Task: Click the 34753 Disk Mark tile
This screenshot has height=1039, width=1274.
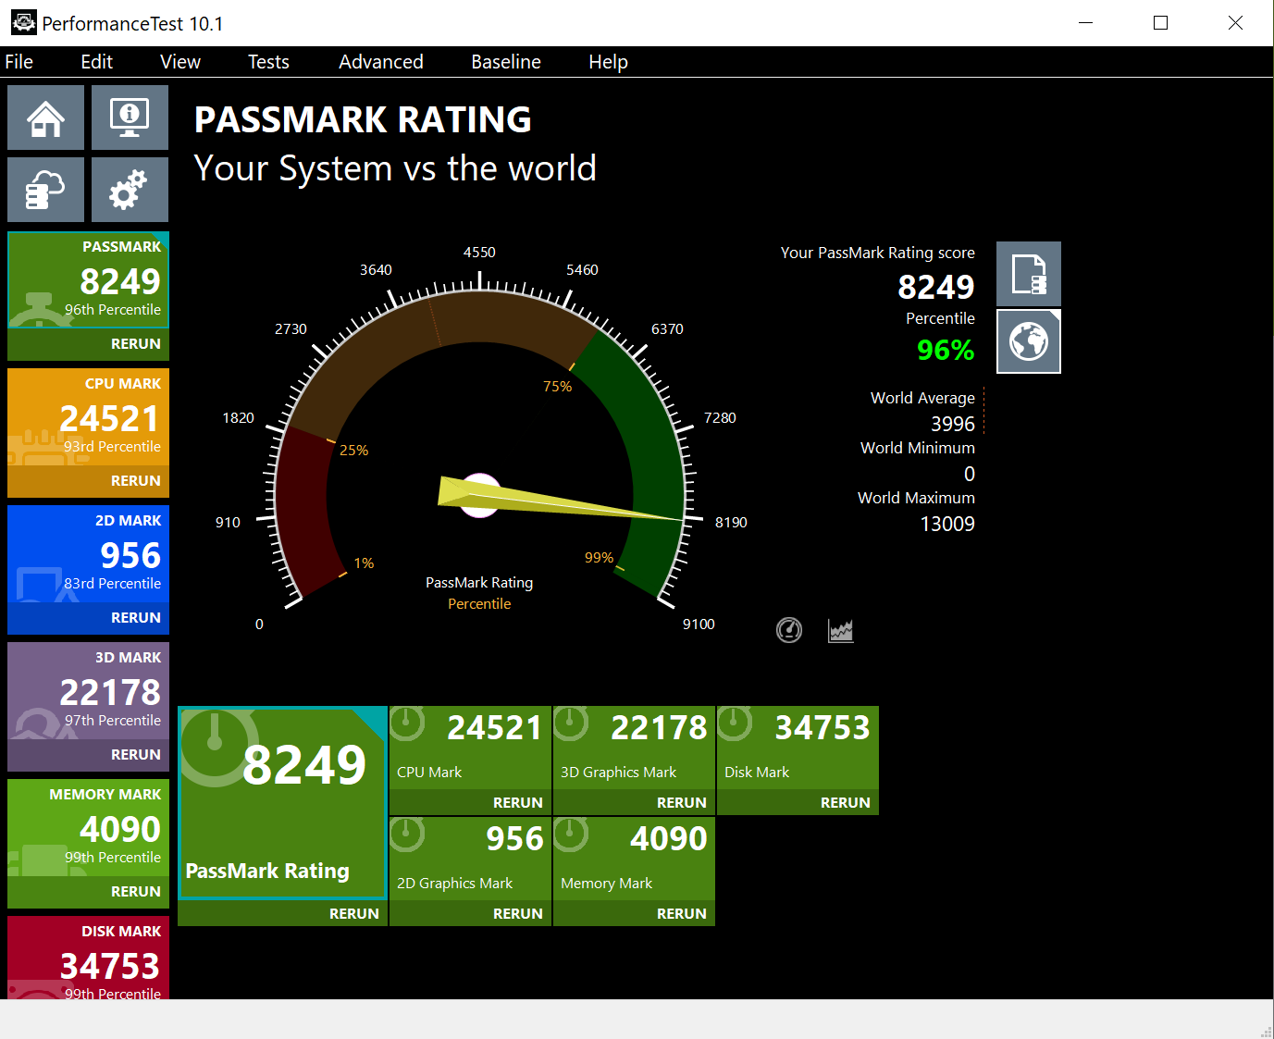Action: (798, 748)
